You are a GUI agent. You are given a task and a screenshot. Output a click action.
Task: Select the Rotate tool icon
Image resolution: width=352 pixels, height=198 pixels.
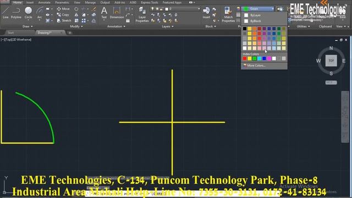76,9
